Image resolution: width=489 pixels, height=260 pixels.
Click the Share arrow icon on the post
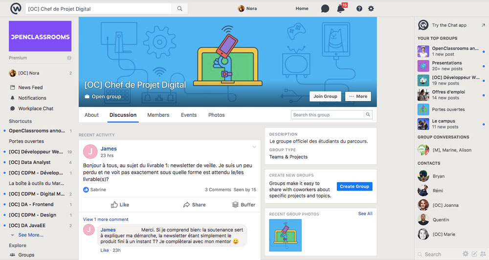tap(186, 204)
